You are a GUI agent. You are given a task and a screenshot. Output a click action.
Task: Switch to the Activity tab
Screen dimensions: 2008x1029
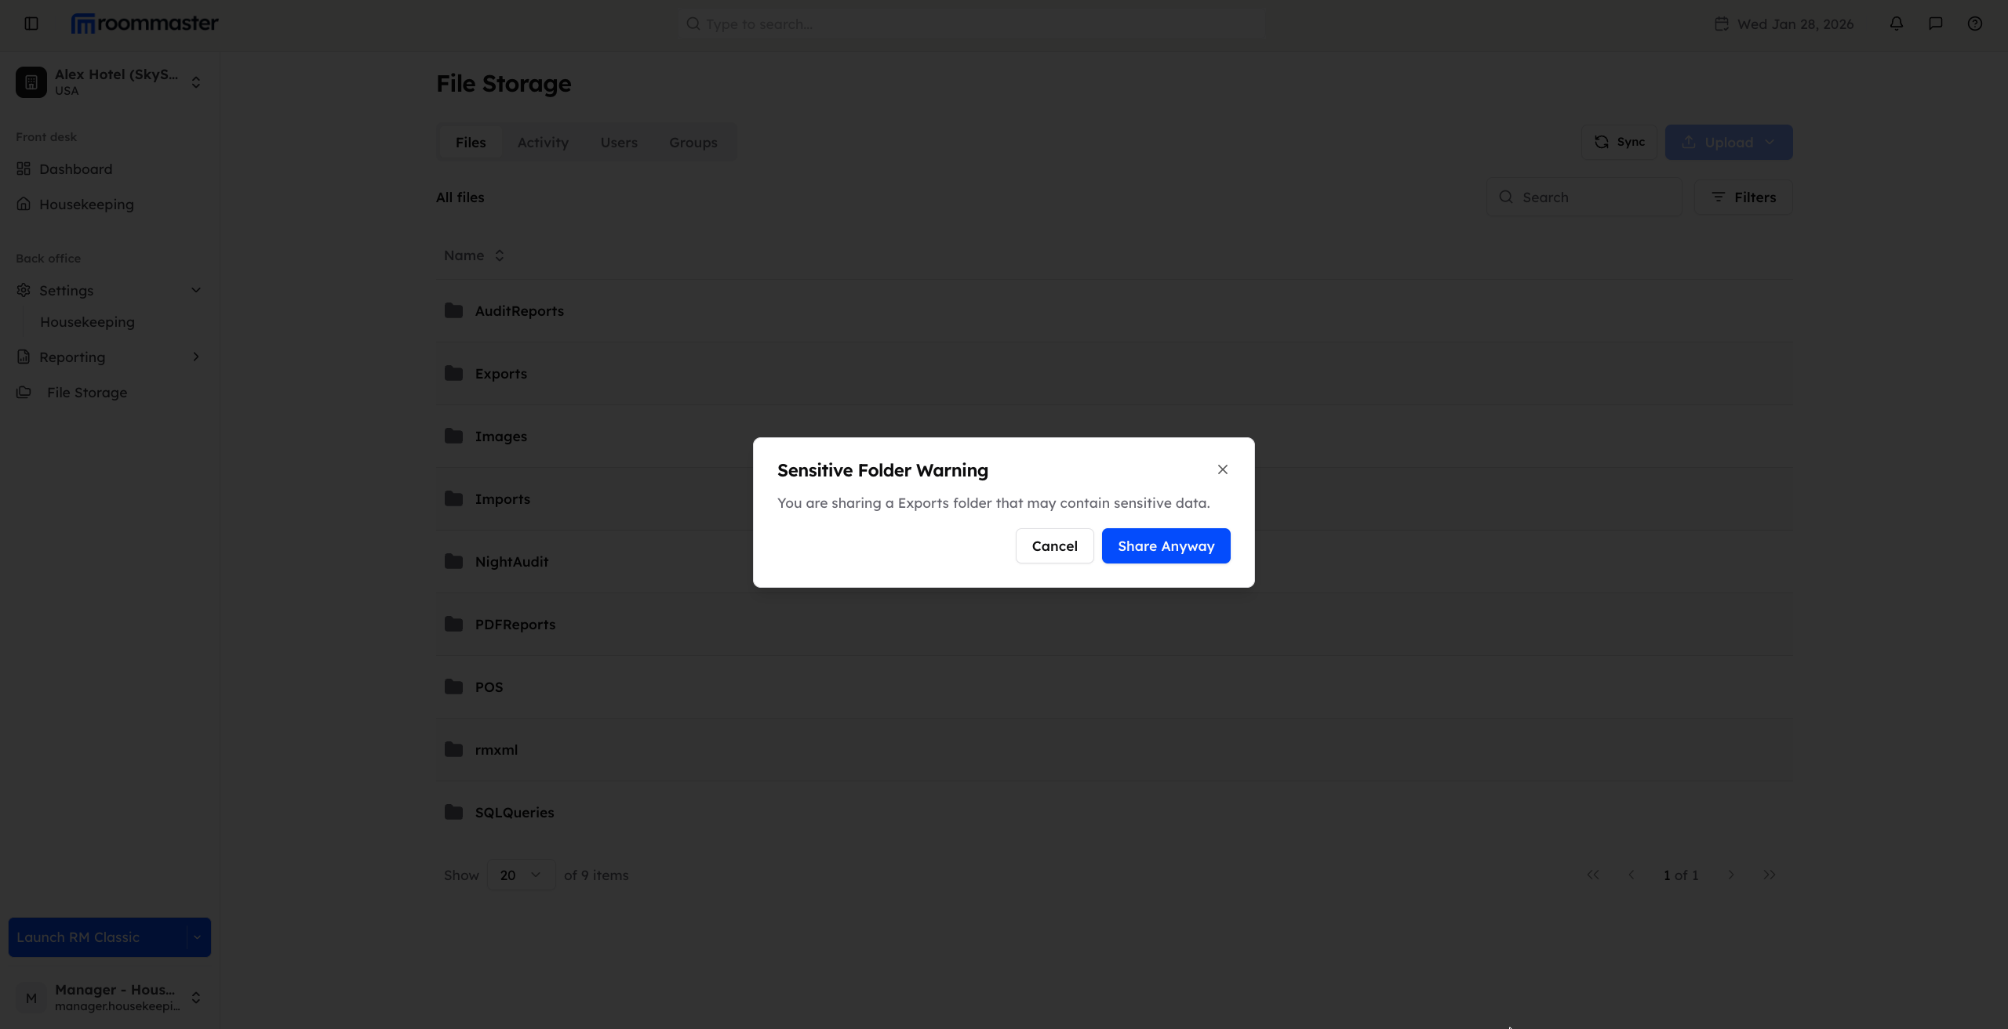pos(543,142)
